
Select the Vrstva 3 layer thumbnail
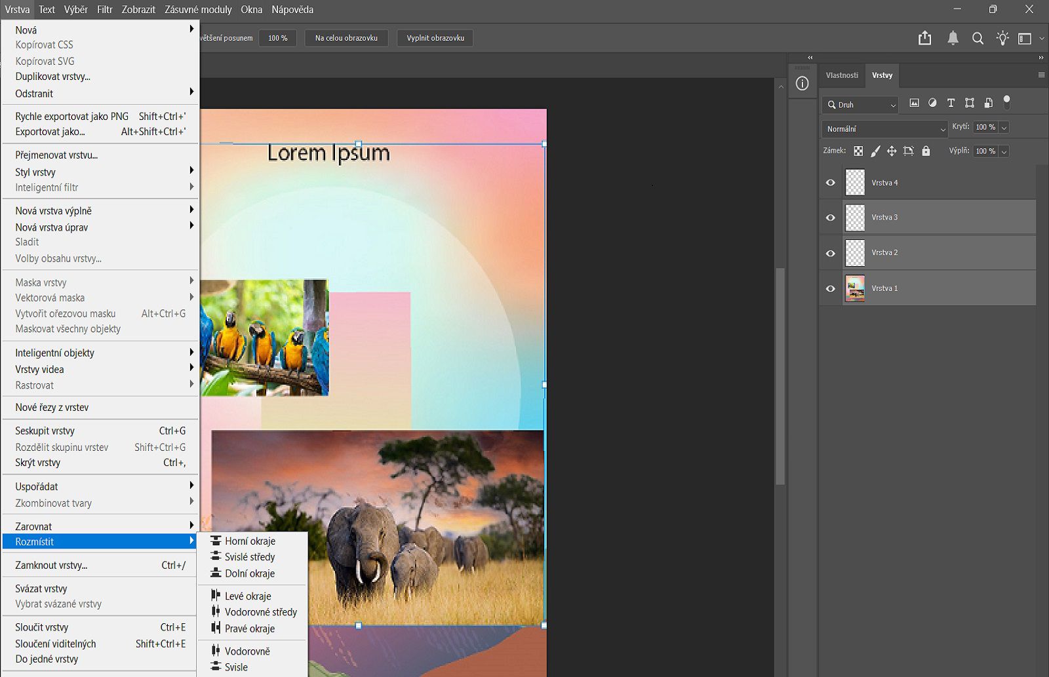855,218
